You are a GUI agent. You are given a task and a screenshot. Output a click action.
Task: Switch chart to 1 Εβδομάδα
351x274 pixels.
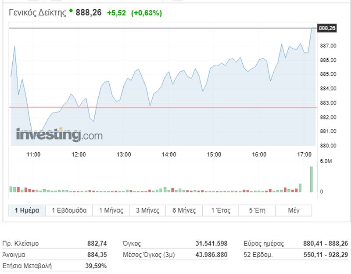coord(69,210)
